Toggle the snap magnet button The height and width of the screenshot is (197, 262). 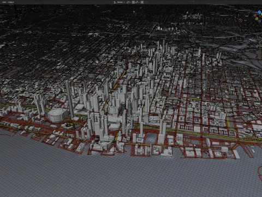(x=133, y=2)
